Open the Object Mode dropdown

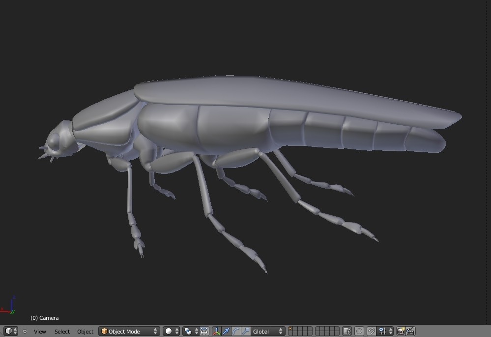pyautogui.click(x=129, y=331)
